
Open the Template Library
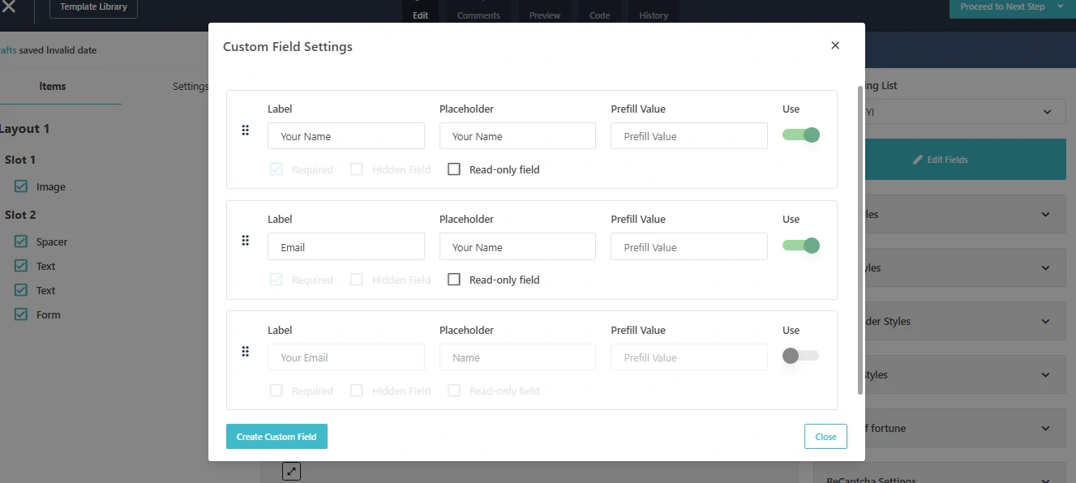point(94,7)
